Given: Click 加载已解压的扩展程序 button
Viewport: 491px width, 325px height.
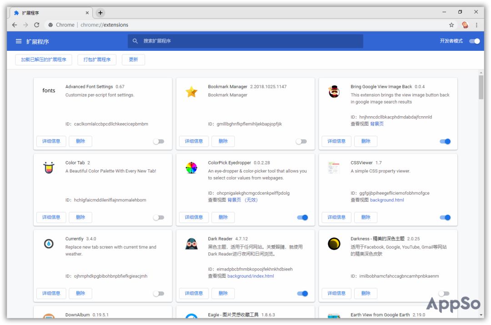Looking at the screenshot, I should (x=44, y=59).
